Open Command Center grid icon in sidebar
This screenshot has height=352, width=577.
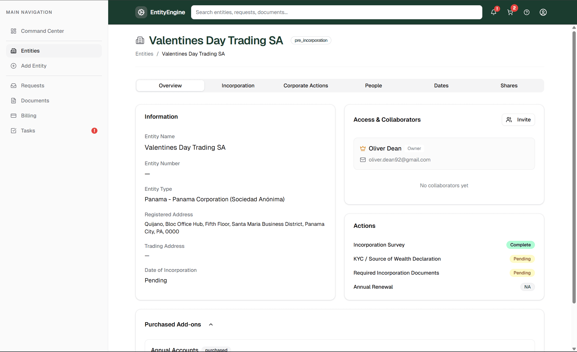(14, 31)
